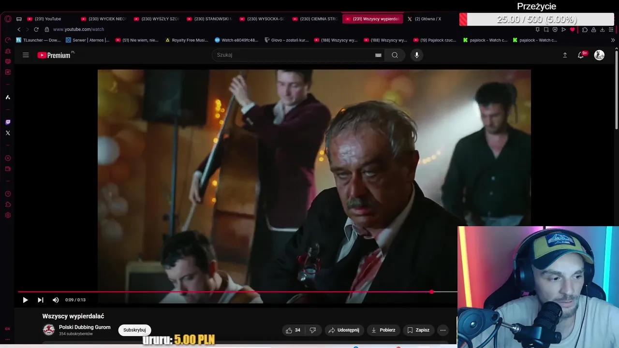
Task: Click the address bar URL
Action: click(78, 29)
